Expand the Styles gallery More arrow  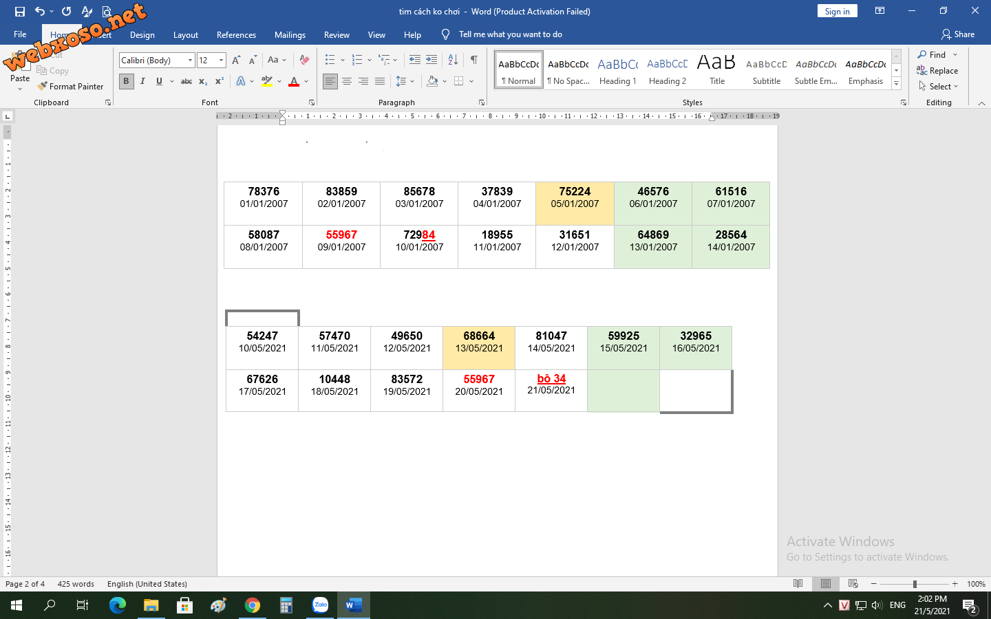pos(896,83)
